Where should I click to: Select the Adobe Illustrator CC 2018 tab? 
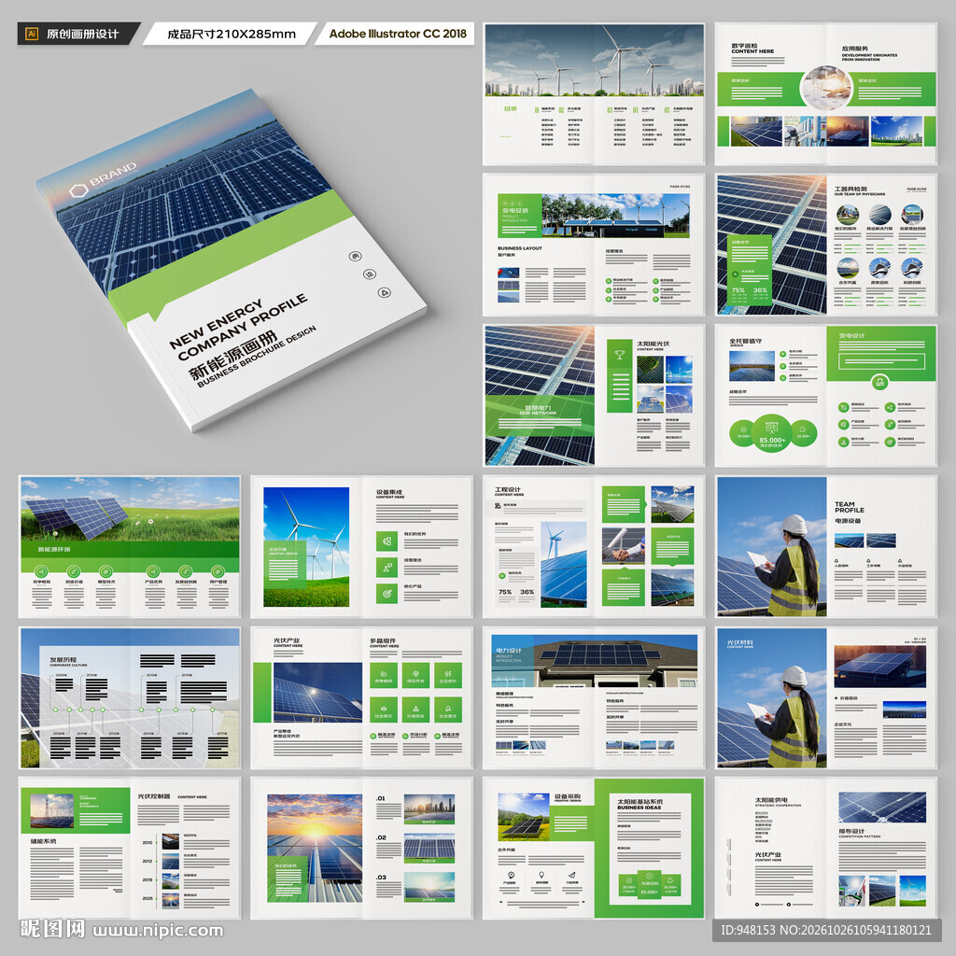(x=395, y=34)
